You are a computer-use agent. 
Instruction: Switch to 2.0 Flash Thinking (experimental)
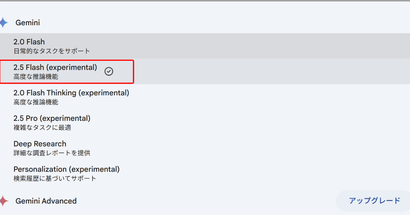[71, 93]
